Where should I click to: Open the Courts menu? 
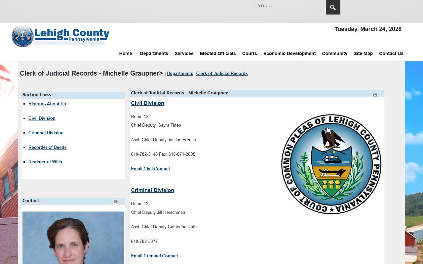point(250,53)
